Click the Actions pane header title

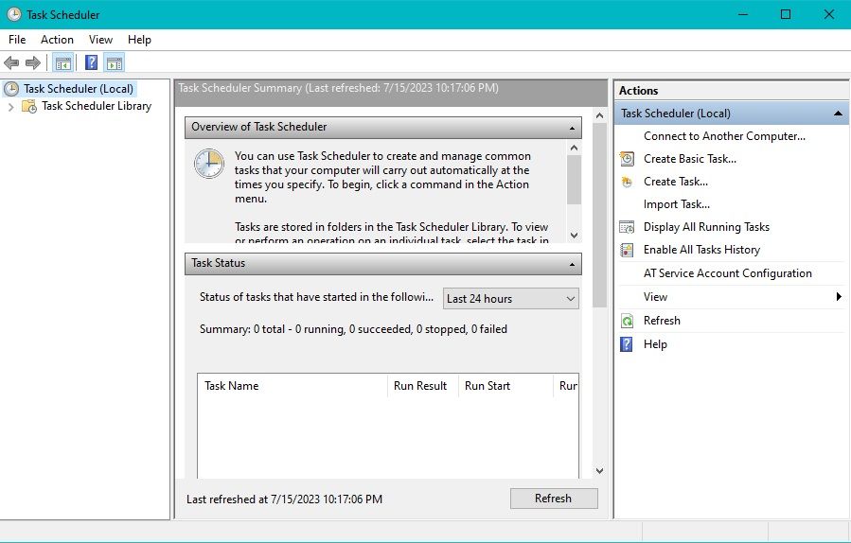[x=638, y=91]
